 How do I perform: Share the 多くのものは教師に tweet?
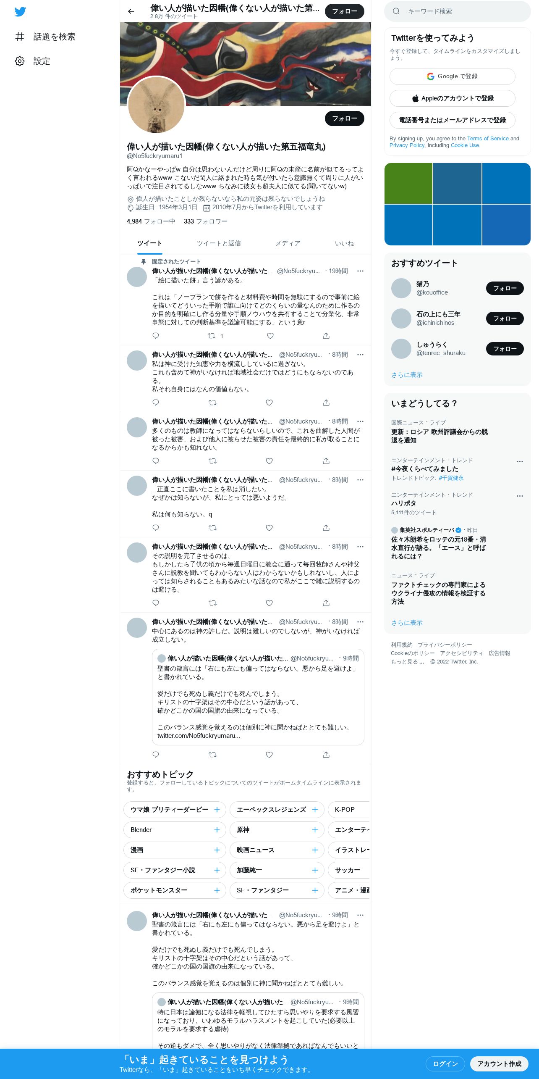pyautogui.click(x=326, y=461)
